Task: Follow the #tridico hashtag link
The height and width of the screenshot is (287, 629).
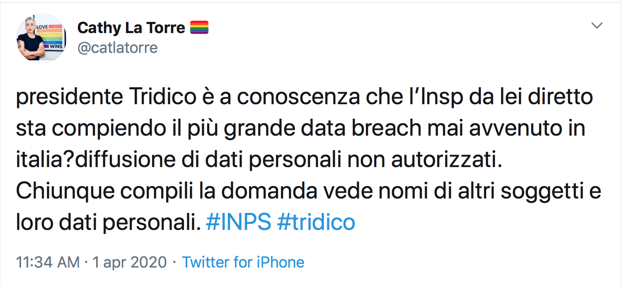Action: click(x=316, y=223)
